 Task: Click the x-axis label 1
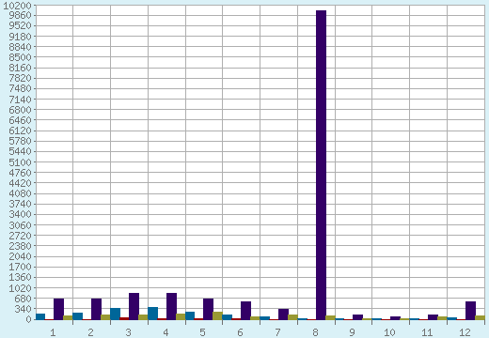pyautogui.click(x=53, y=332)
